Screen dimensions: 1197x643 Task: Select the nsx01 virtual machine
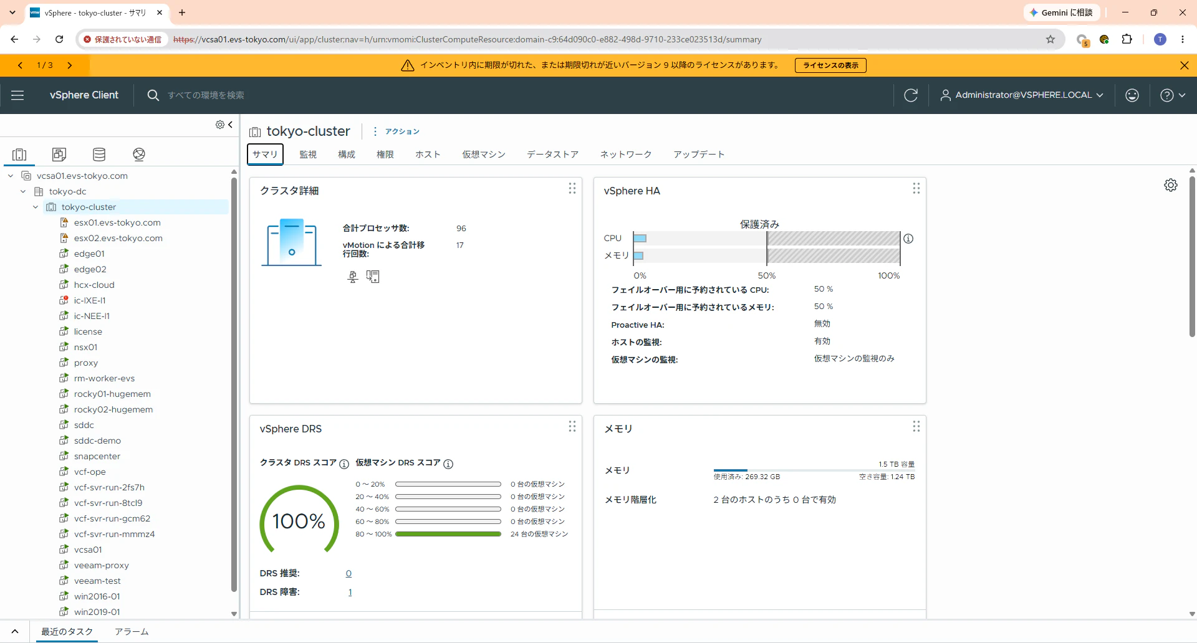(85, 347)
